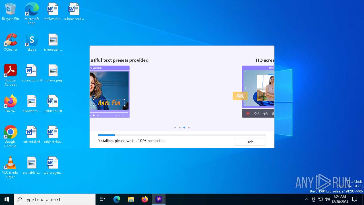Click the 'utiful text presets provided' heading
364x205 pixels.
[119, 60]
